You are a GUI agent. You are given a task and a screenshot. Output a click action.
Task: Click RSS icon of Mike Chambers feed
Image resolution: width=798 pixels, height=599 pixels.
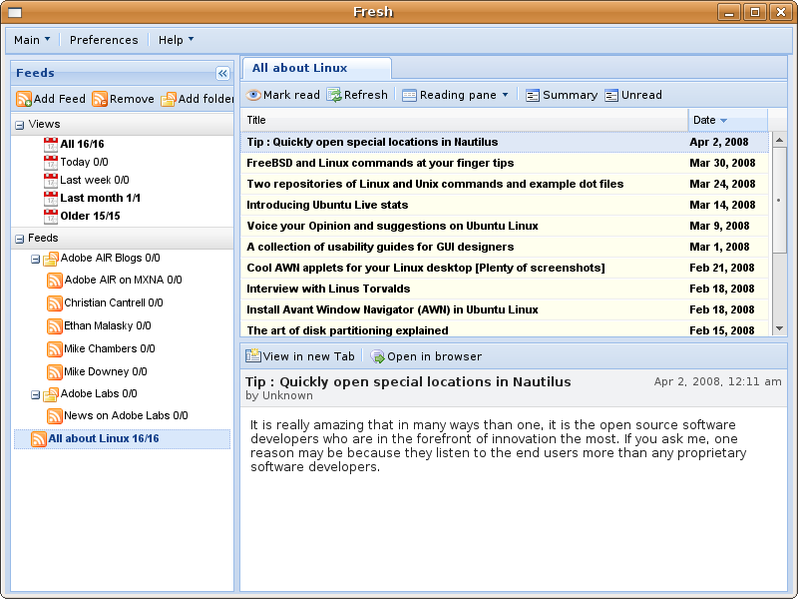[x=55, y=348]
